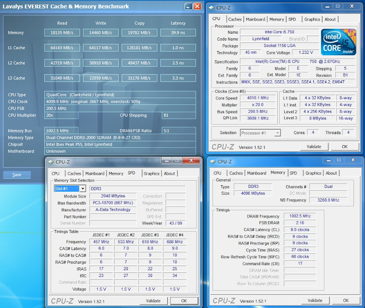Click the Memory Type DDR3-2000 SDRAM field
Screen dimensions: 365x308
120,138
